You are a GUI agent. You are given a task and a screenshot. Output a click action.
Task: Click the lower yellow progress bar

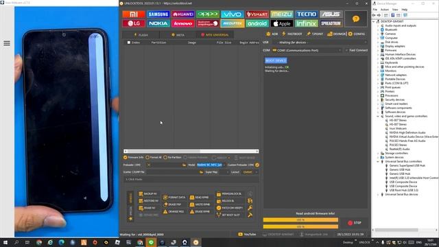(300, 226)
